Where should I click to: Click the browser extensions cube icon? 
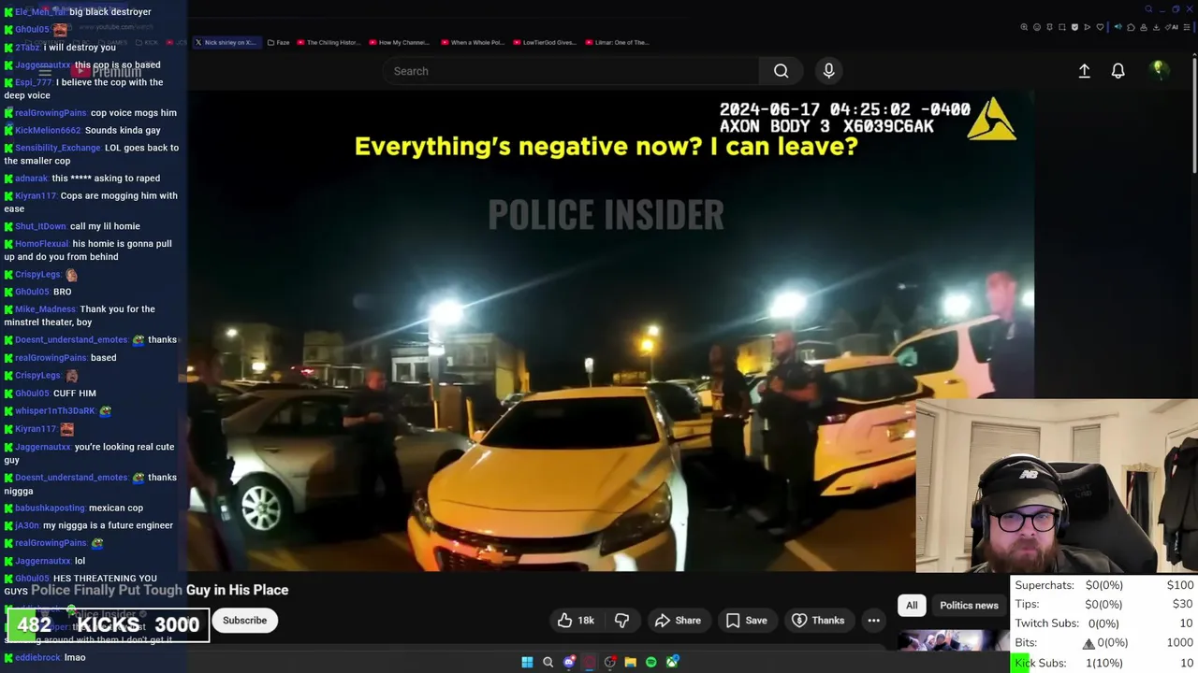[1131, 27]
